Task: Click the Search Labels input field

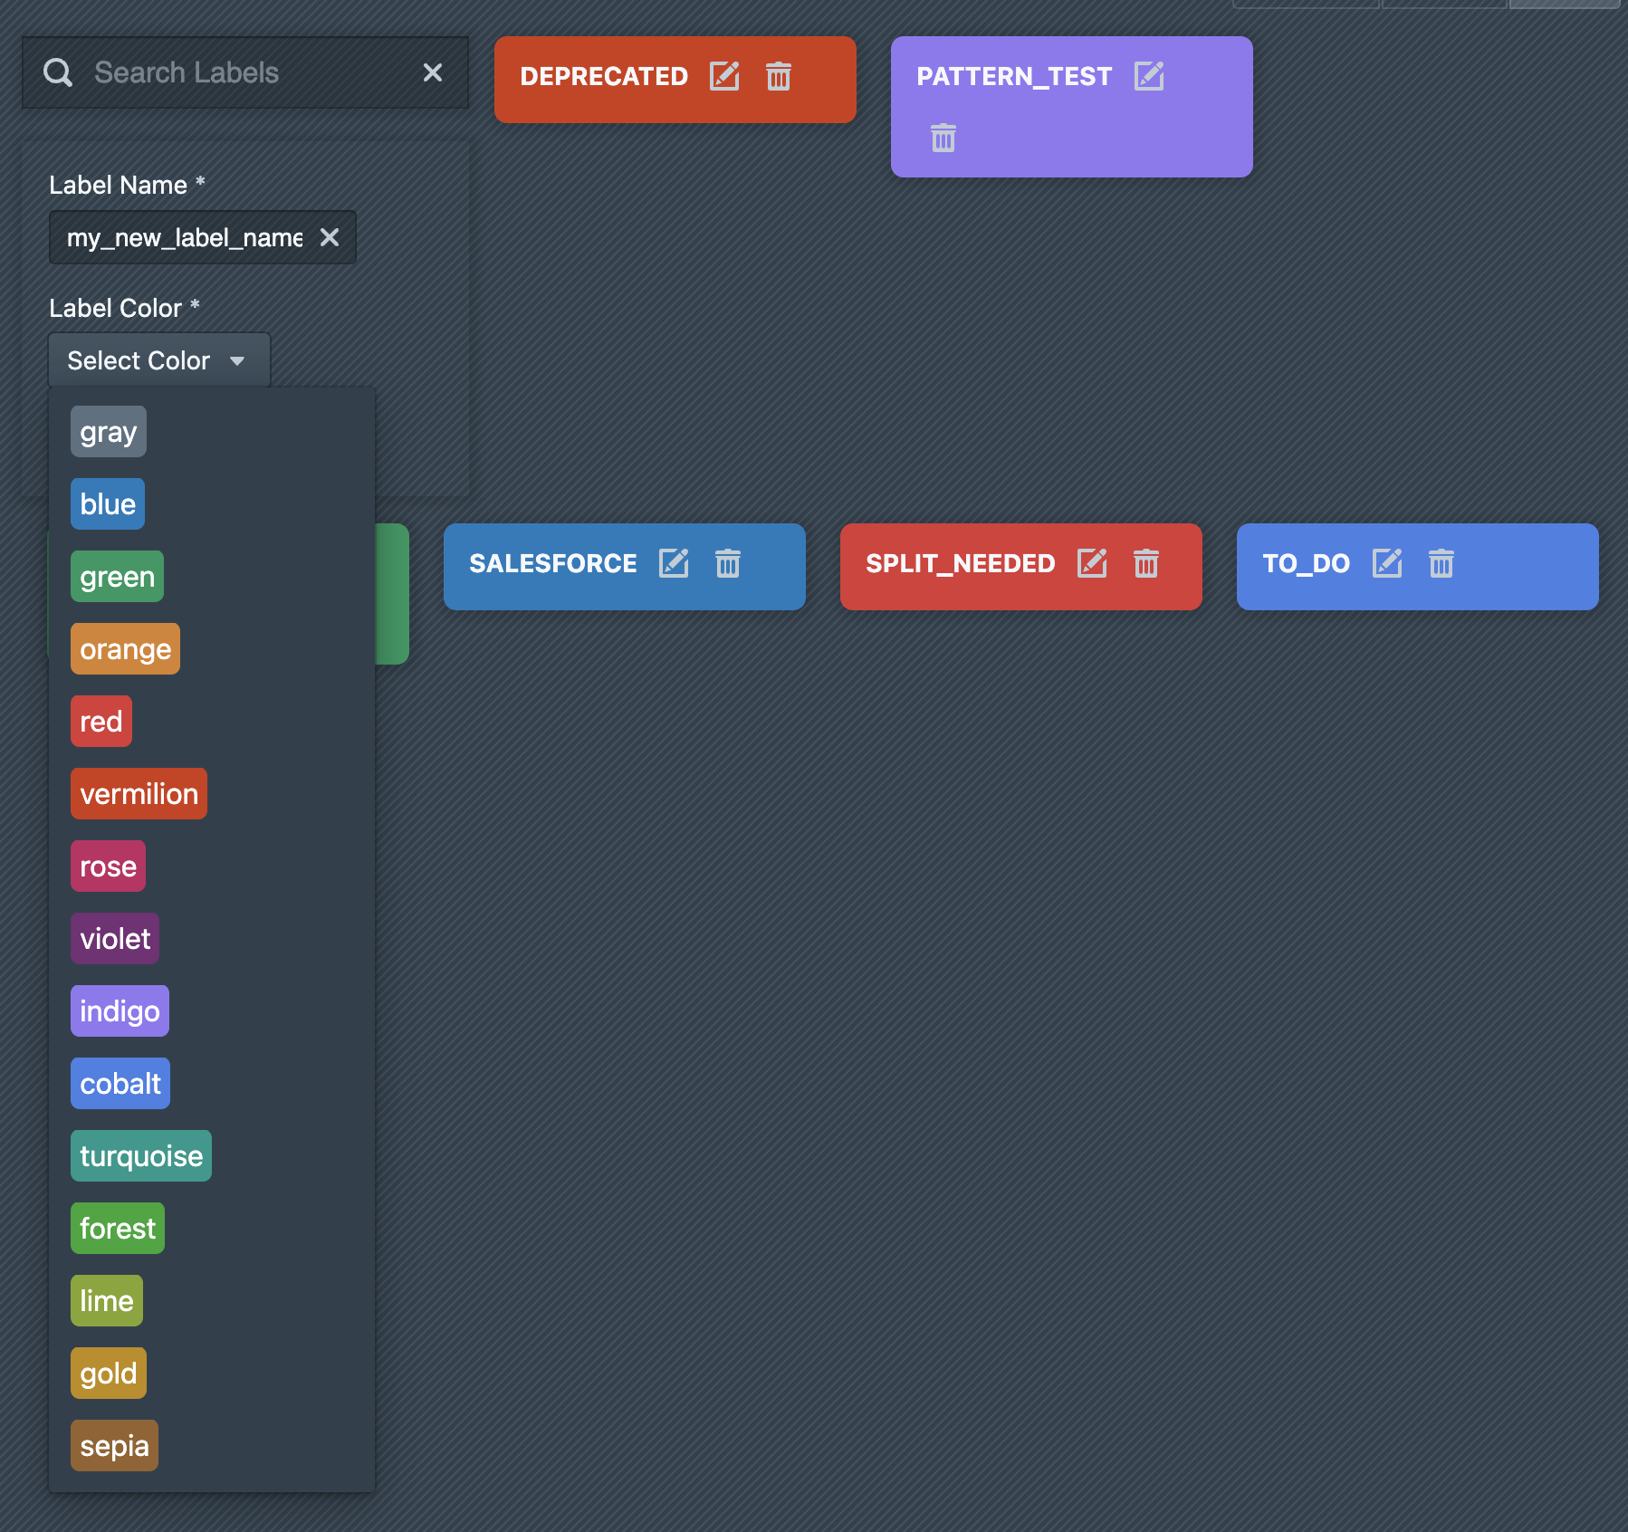Action: click(x=244, y=72)
